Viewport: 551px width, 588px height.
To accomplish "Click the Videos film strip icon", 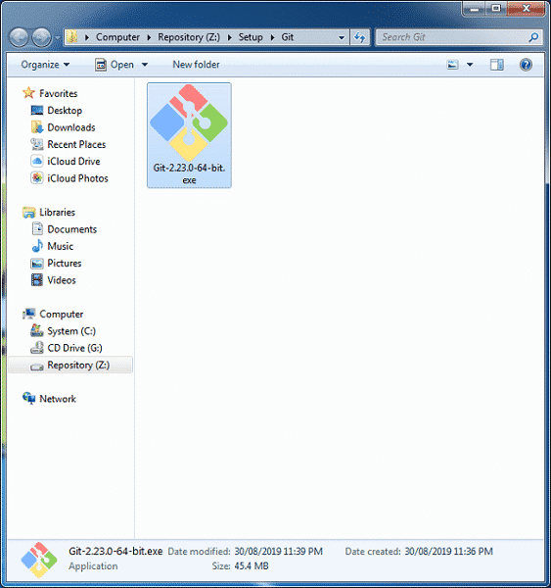I will coord(37,280).
